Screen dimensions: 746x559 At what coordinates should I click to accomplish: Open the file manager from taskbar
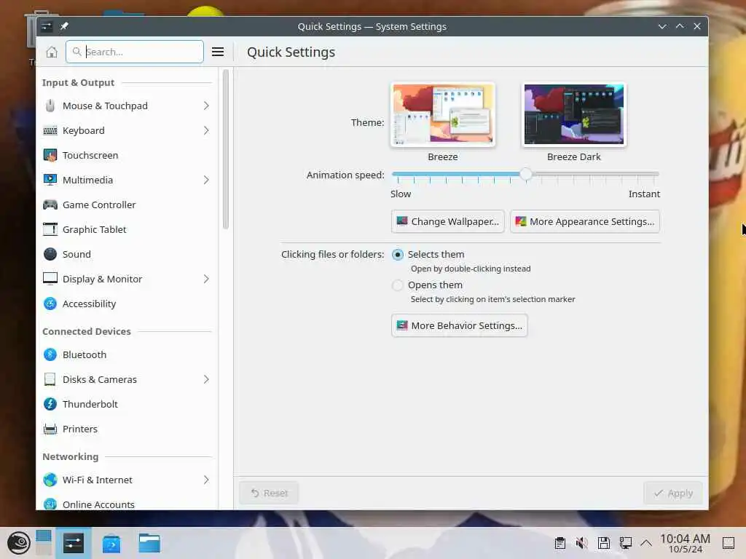(x=149, y=543)
